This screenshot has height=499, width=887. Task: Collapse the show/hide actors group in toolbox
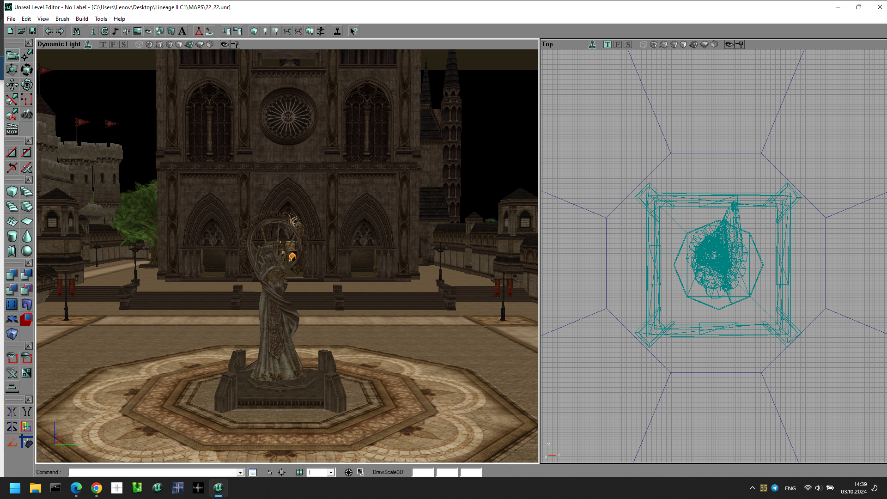[29, 346]
